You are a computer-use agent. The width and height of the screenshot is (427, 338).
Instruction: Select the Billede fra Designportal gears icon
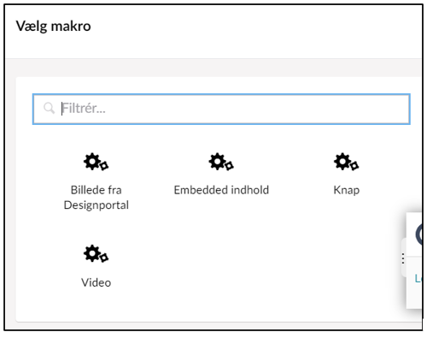pyautogui.click(x=96, y=162)
